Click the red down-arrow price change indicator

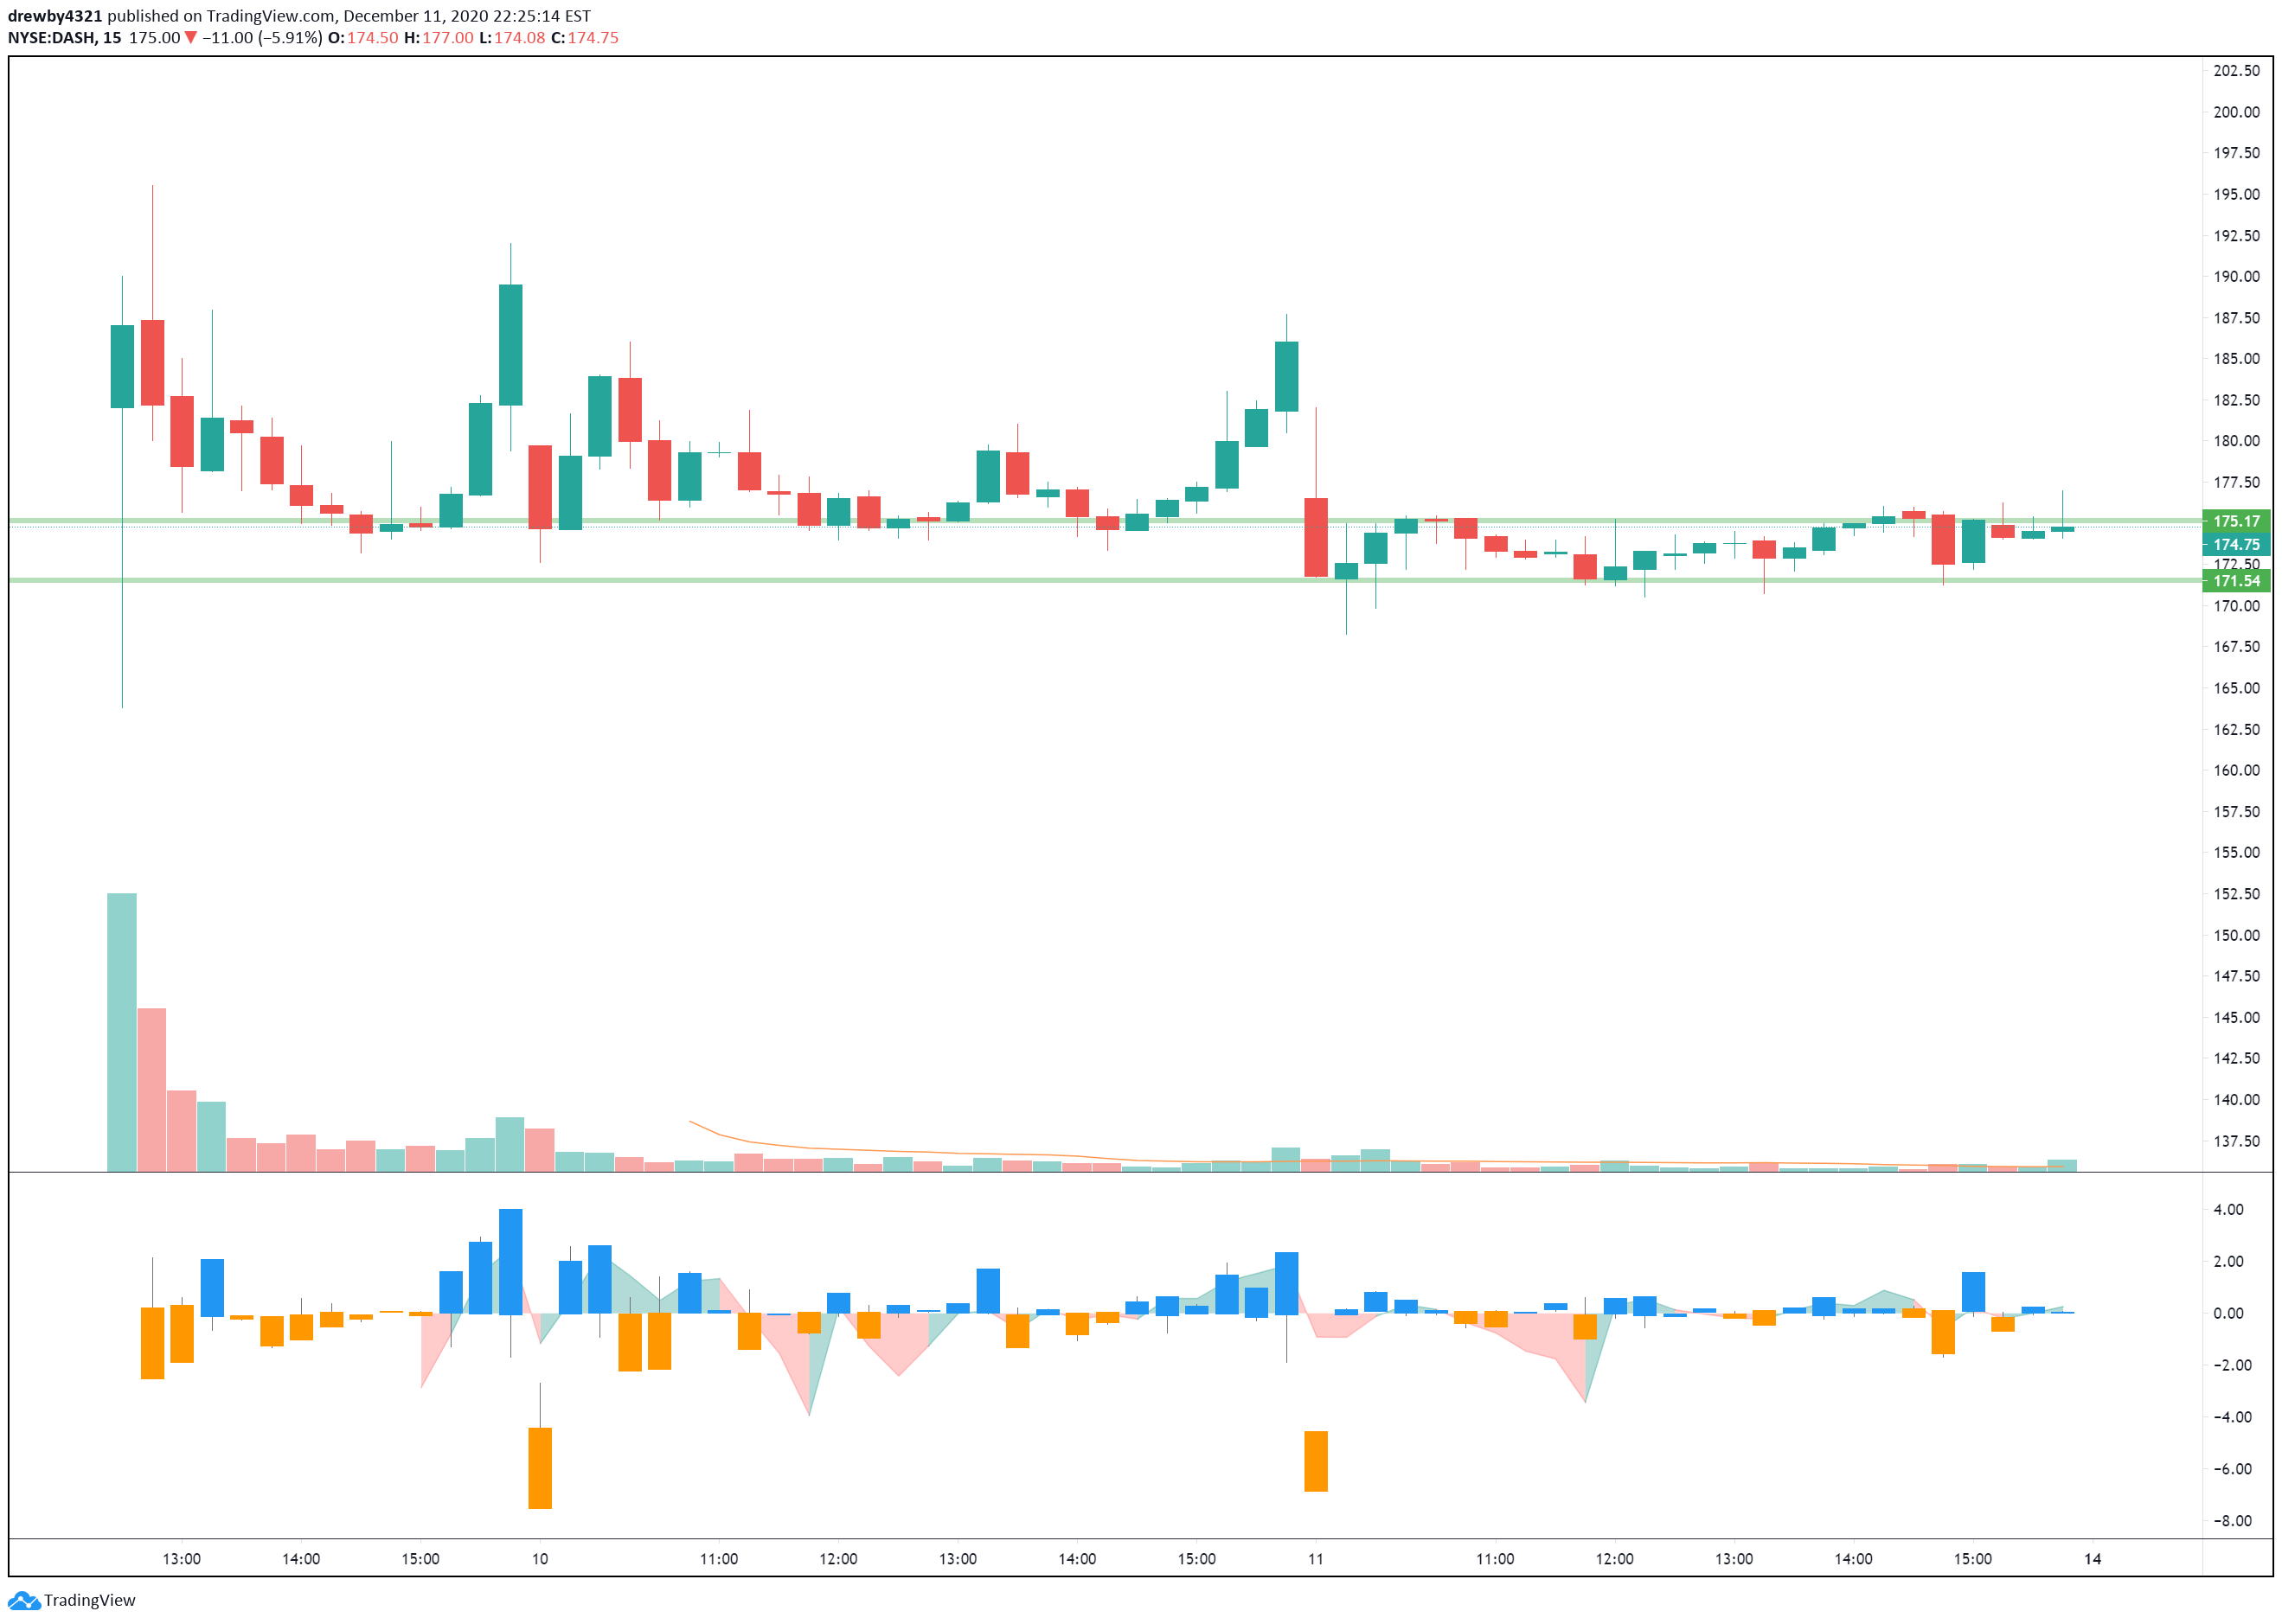pyautogui.click(x=190, y=38)
